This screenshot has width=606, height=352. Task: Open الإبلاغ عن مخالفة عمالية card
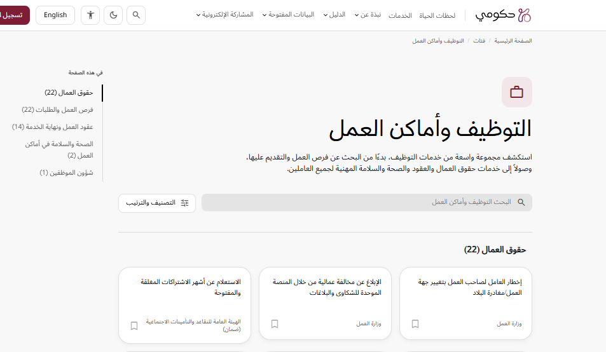325,303
